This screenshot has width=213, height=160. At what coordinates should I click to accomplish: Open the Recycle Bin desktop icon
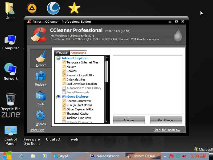click(x=10, y=102)
